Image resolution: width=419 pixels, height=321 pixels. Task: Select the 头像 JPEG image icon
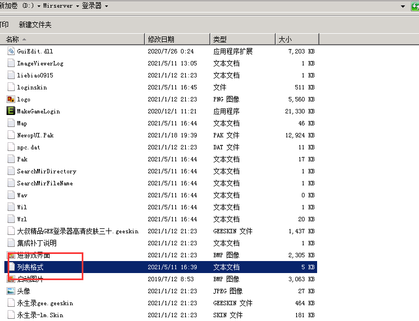pos(11,291)
